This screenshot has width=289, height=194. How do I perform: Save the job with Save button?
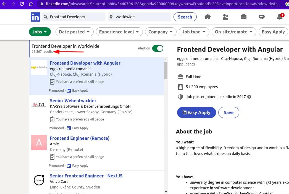[229, 112]
